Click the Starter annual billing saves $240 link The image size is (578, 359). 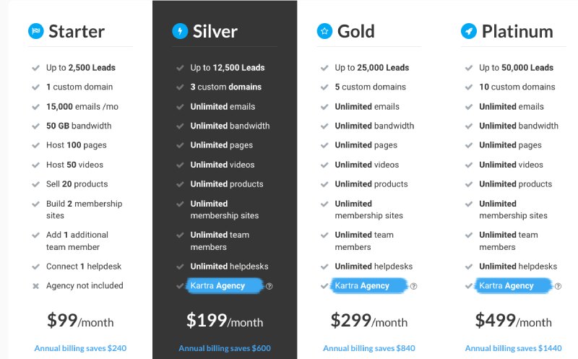point(80,348)
